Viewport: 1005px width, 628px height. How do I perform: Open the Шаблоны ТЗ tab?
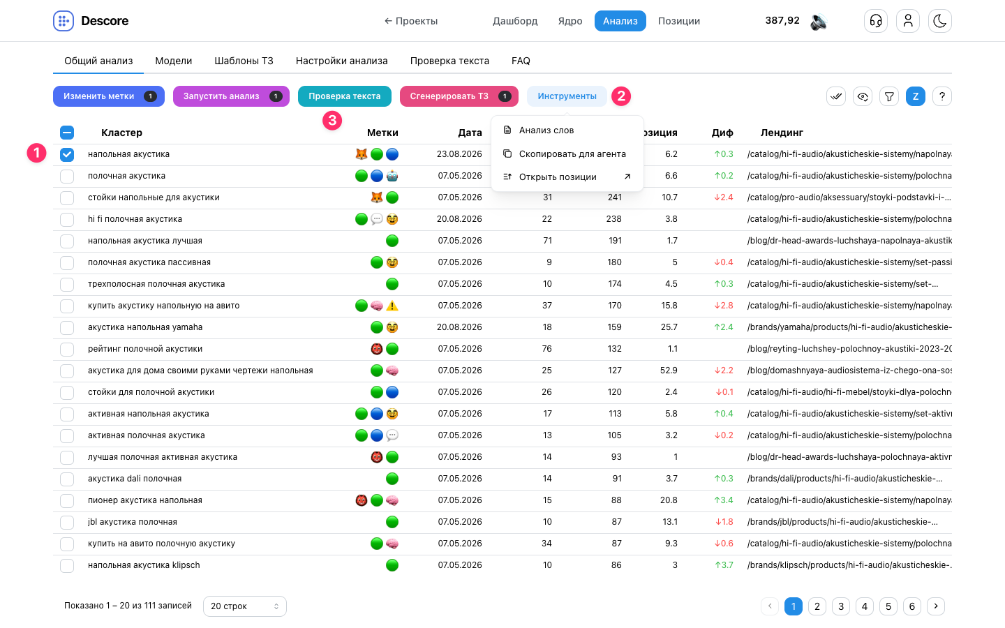(x=244, y=61)
